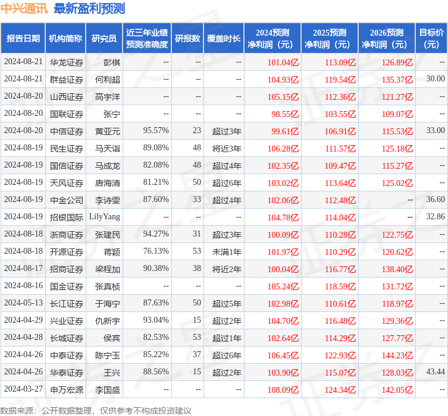The width and height of the screenshot is (448, 416).
Task: Click analyst name 唐海清
Action: coord(108,183)
